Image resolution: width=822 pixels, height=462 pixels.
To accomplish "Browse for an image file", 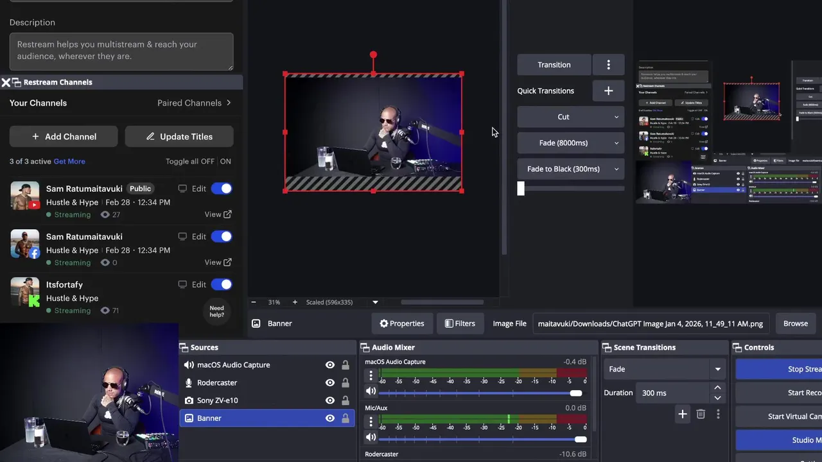I will (795, 323).
